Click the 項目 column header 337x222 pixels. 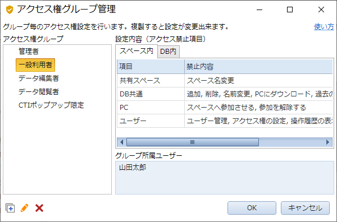(151, 67)
